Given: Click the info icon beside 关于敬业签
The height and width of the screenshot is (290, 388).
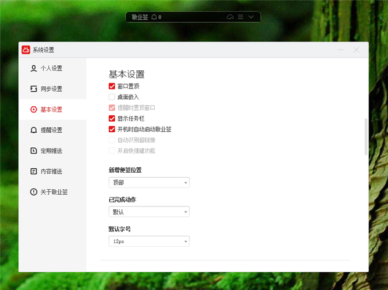Looking at the screenshot, I should 34,192.
